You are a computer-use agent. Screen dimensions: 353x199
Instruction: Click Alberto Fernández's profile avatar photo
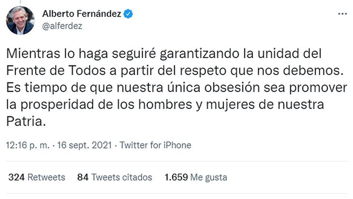[x=20, y=21]
